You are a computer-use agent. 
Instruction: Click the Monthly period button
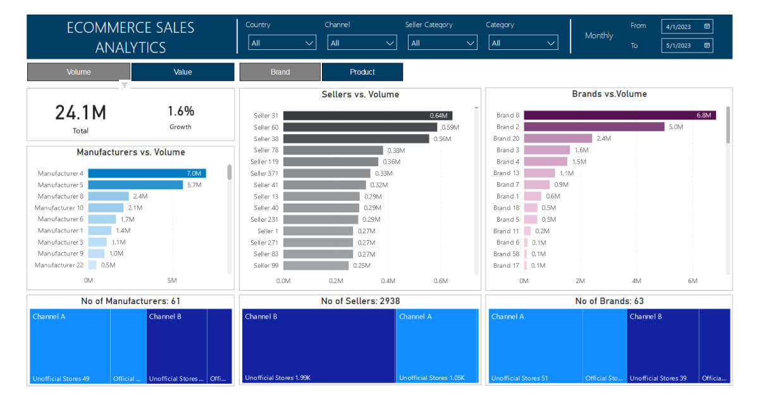[598, 36]
